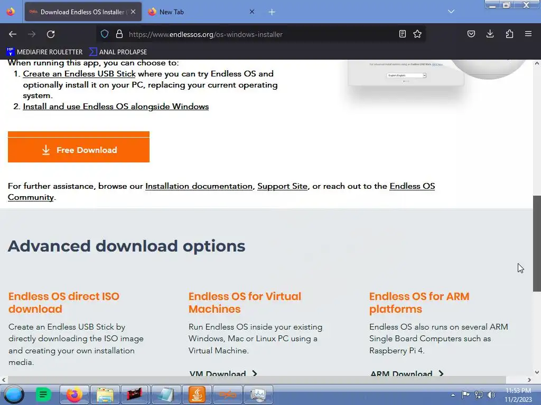Image resolution: width=541 pixels, height=405 pixels.
Task: Open the second bookmarks toolbar item
Action: [118, 52]
